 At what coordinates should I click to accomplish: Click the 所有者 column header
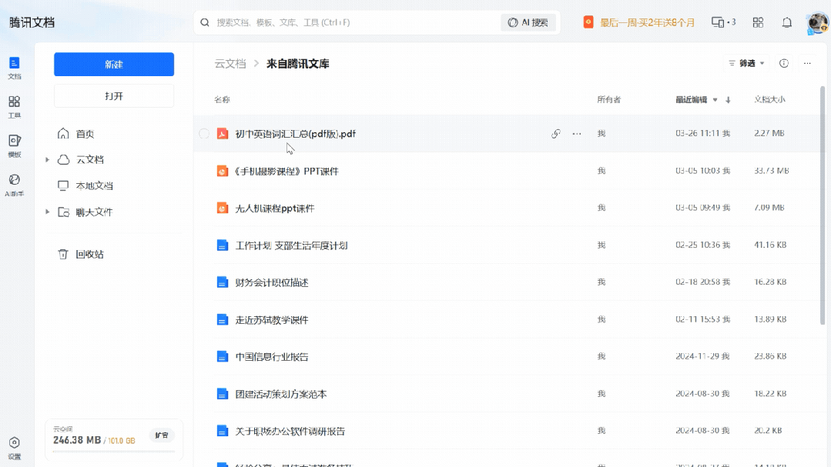coord(608,99)
